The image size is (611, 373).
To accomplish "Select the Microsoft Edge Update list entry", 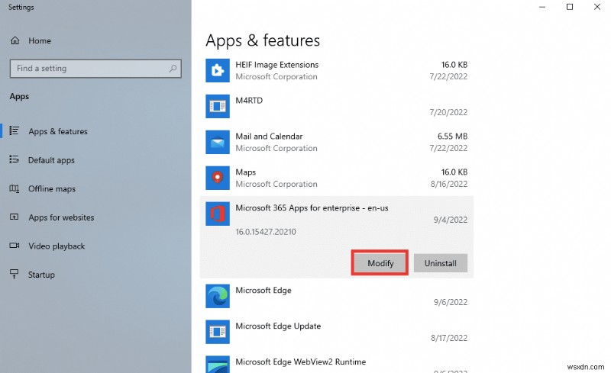I will click(336, 332).
